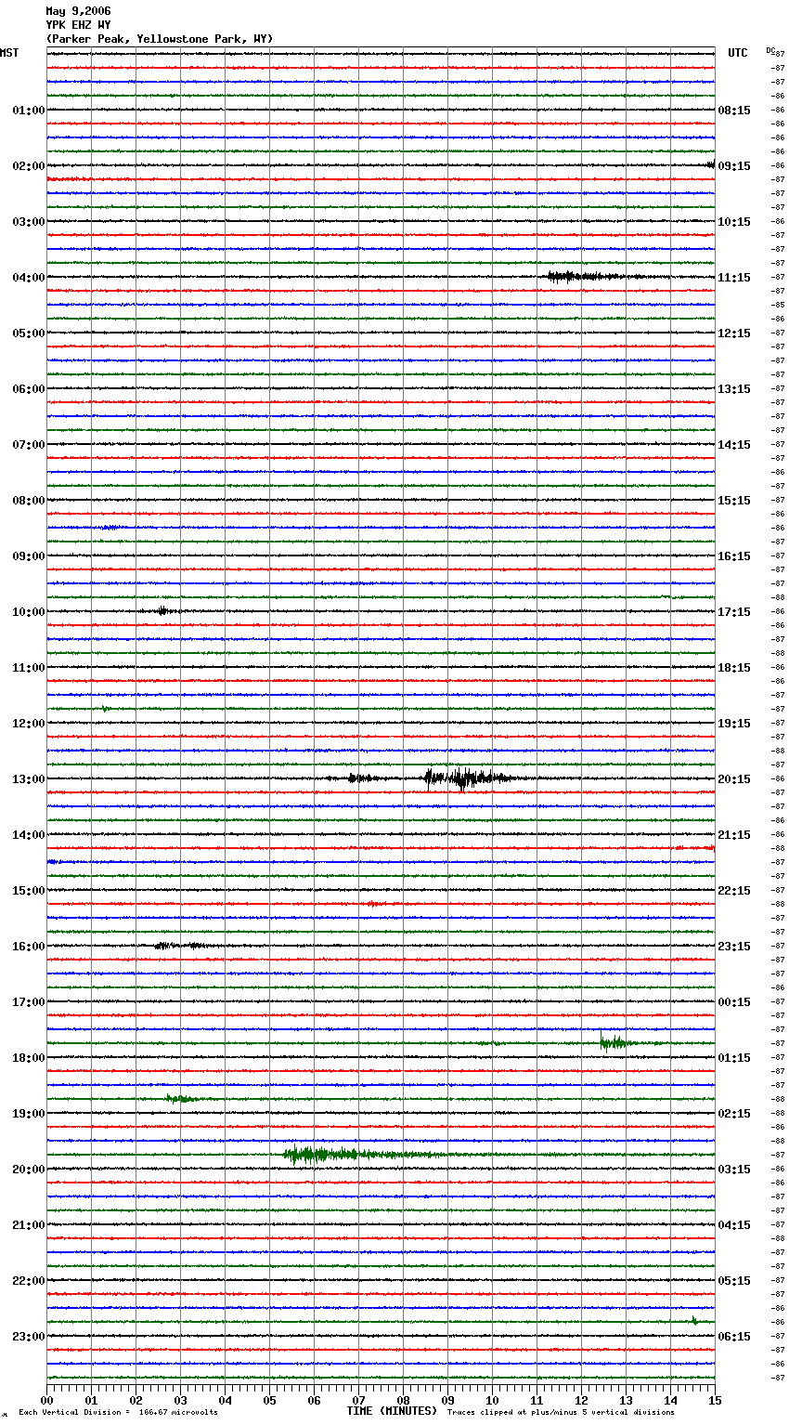Viewport: 789px width, 1425px height.
Task: Click the 11:15 UTC time label
Action: pyautogui.click(x=734, y=278)
